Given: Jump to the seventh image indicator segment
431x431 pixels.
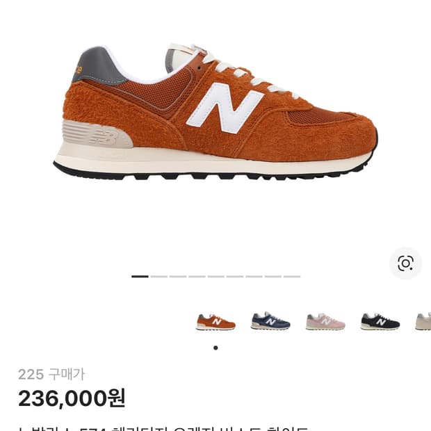Looking at the screenshot, I should 254,277.
